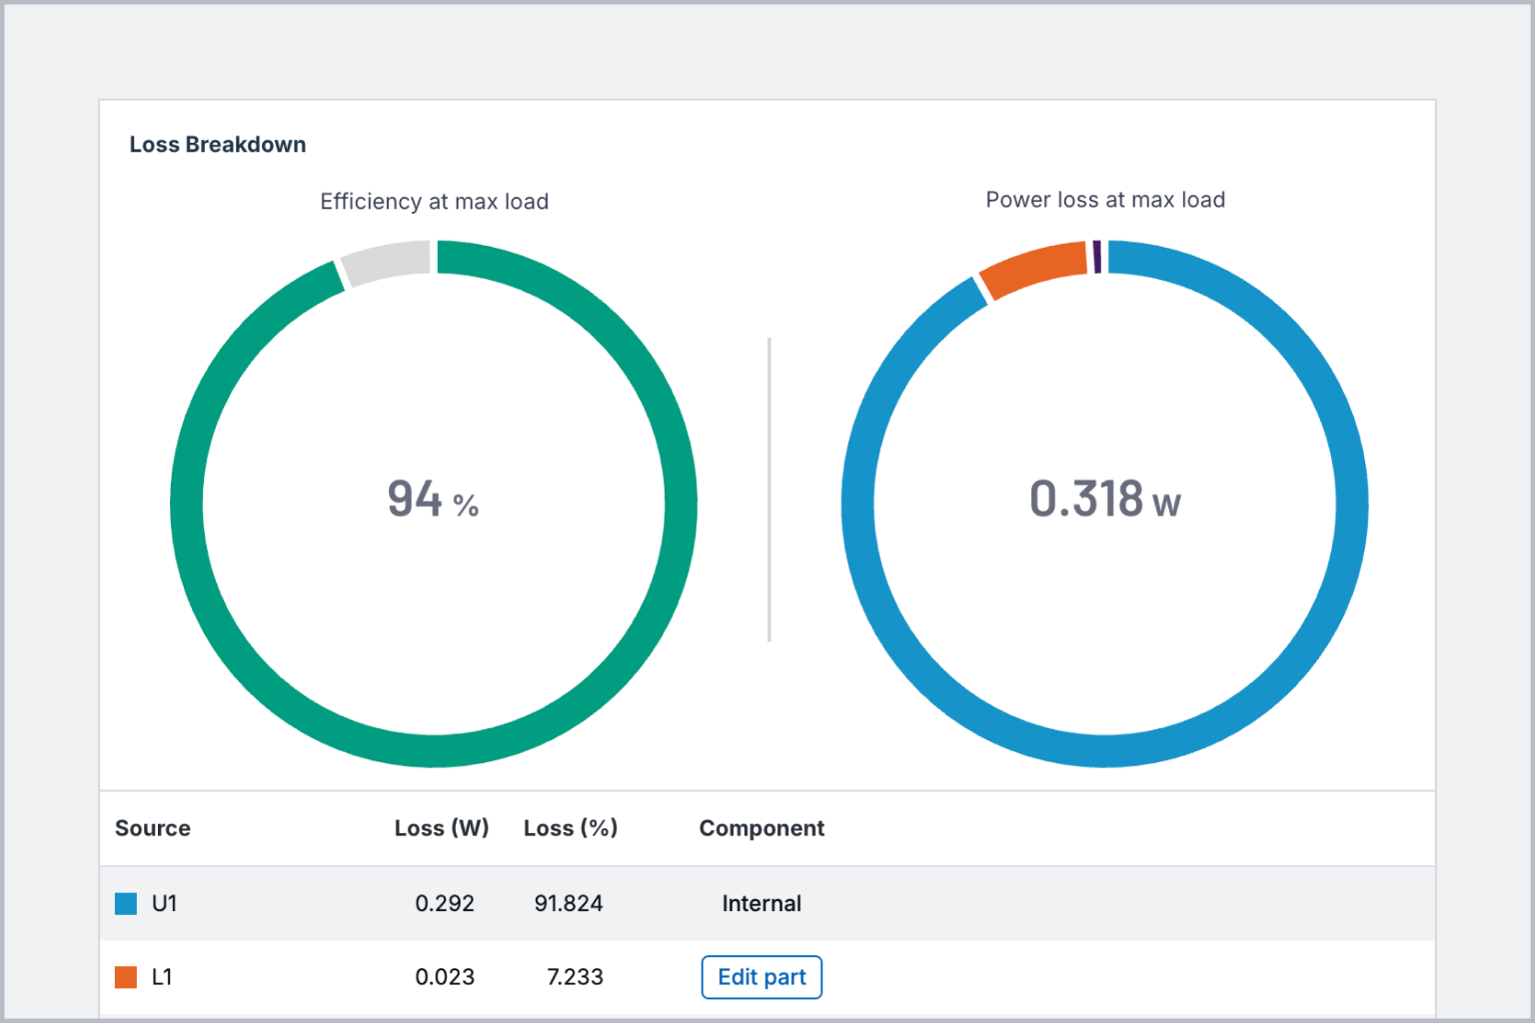Click the Component column header

click(762, 828)
